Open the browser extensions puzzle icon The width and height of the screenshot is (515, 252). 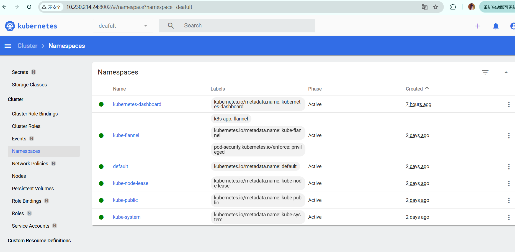[x=453, y=7]
